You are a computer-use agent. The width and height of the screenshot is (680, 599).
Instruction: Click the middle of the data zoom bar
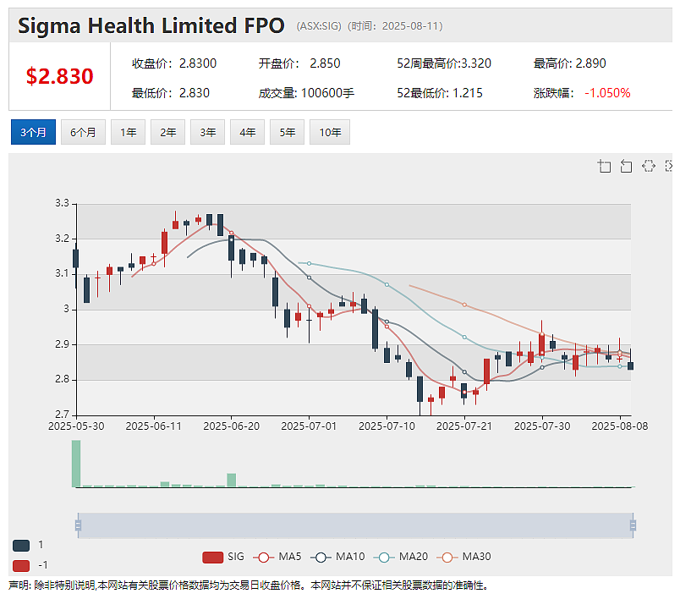click(x=355, y=525)
